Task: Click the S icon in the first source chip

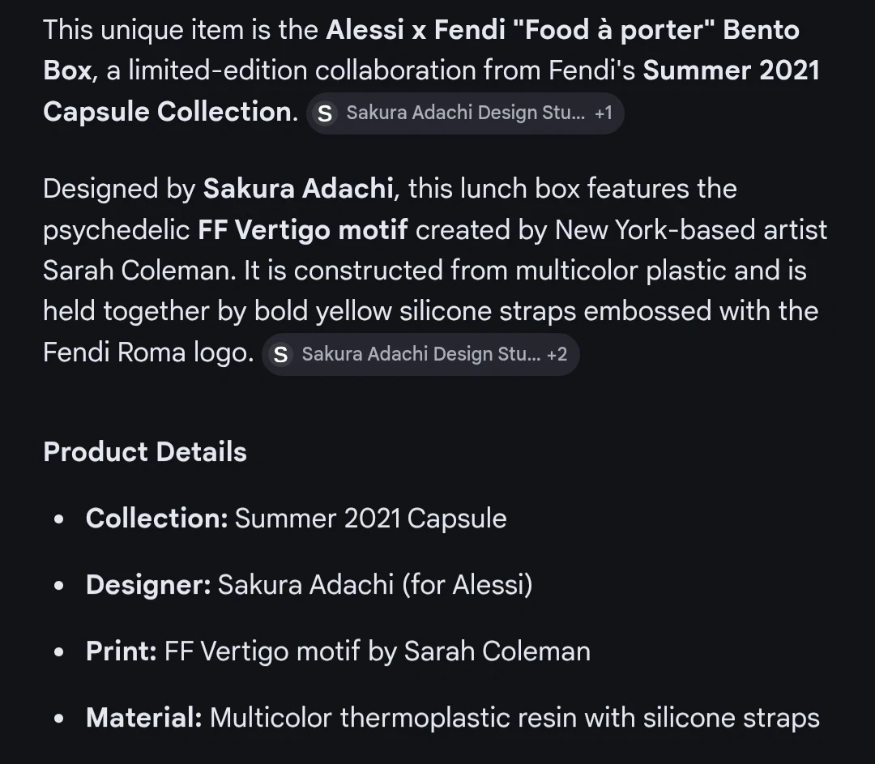Action: click(325, 113)
